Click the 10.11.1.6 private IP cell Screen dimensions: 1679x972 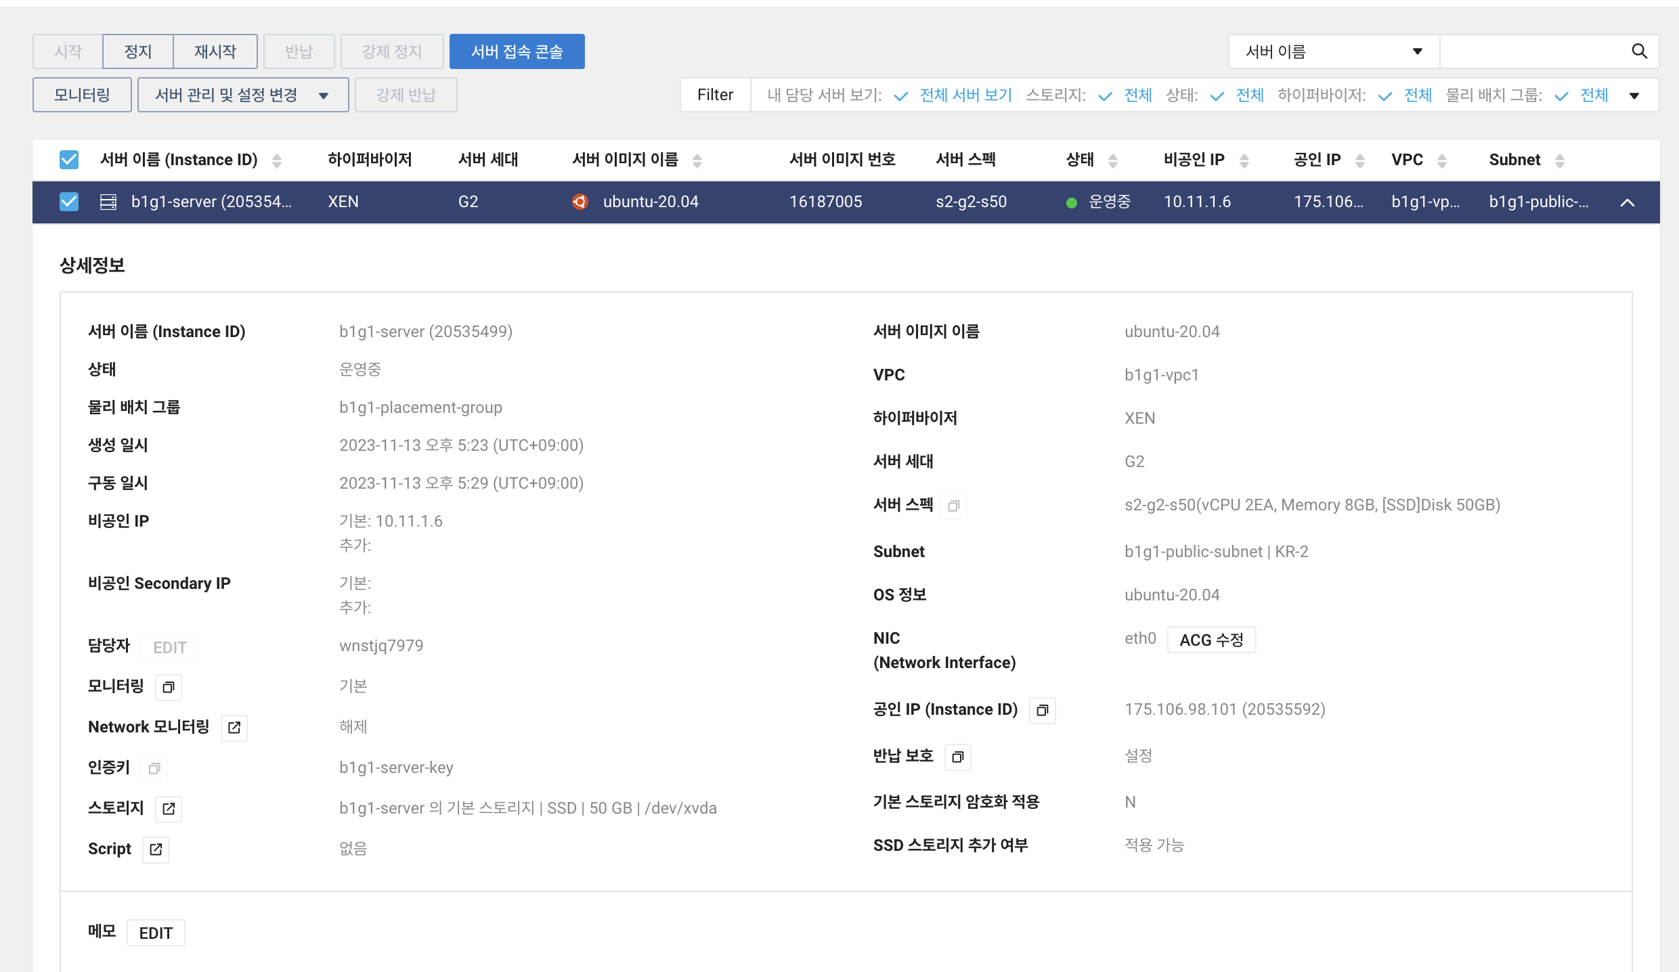1197,202
